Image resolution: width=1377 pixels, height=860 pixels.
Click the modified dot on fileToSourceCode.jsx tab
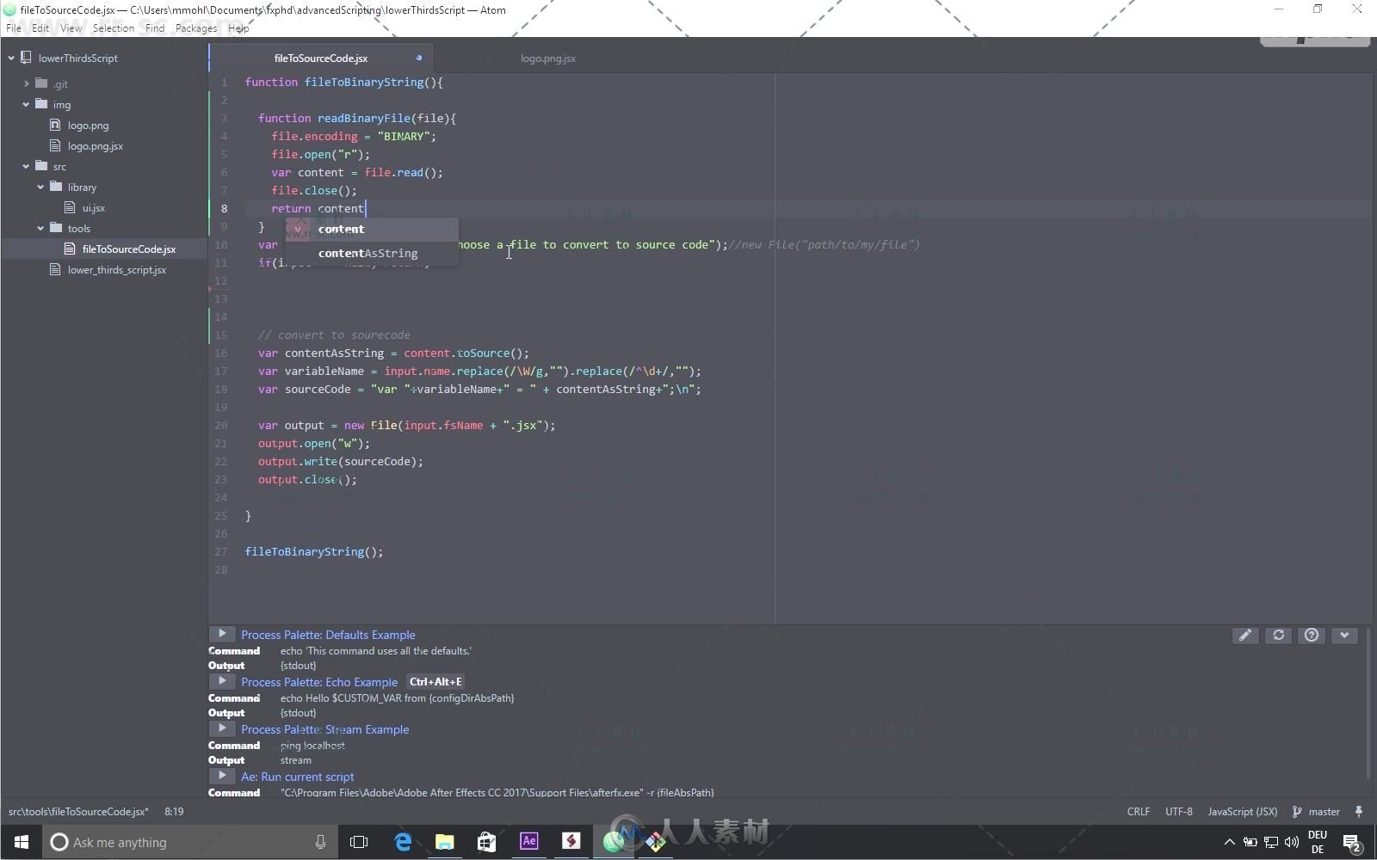click(419, 58)
